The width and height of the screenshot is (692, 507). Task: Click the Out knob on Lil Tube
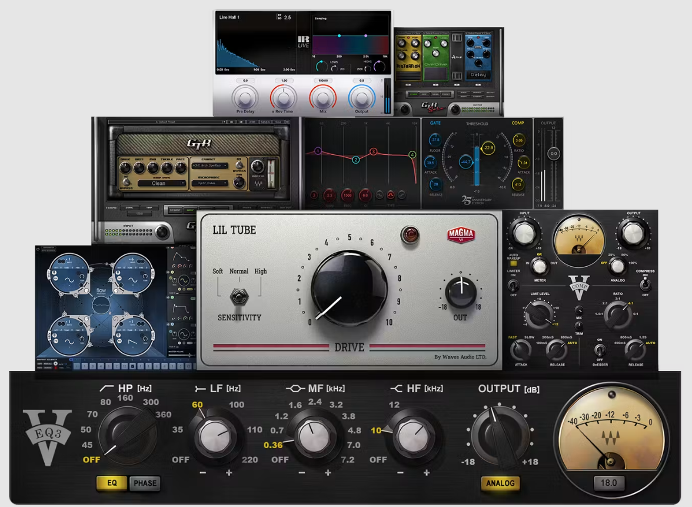tap(460, 292)
